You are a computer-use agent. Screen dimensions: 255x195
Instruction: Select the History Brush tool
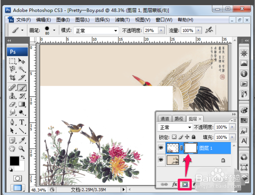[22, 96]
